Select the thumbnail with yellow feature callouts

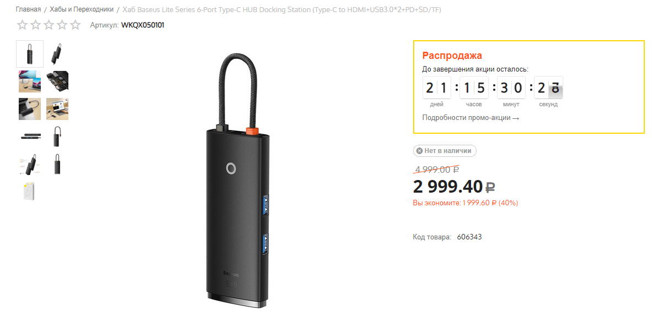point(30,163)
